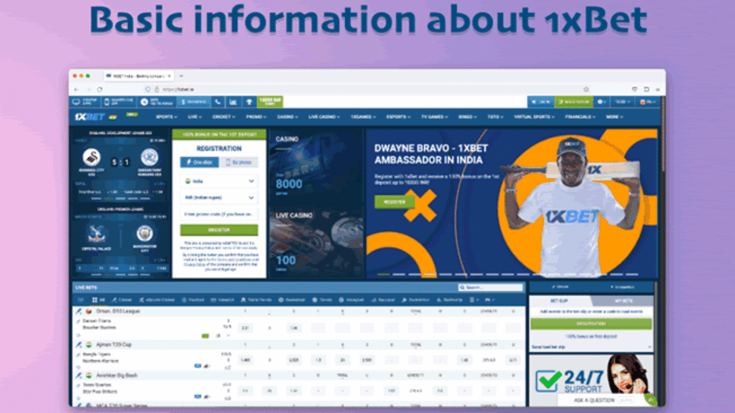The width and height of the screenshot is (735, 413).
Task: Open the language selector dropdown
Action: click(x=648, y=102)
